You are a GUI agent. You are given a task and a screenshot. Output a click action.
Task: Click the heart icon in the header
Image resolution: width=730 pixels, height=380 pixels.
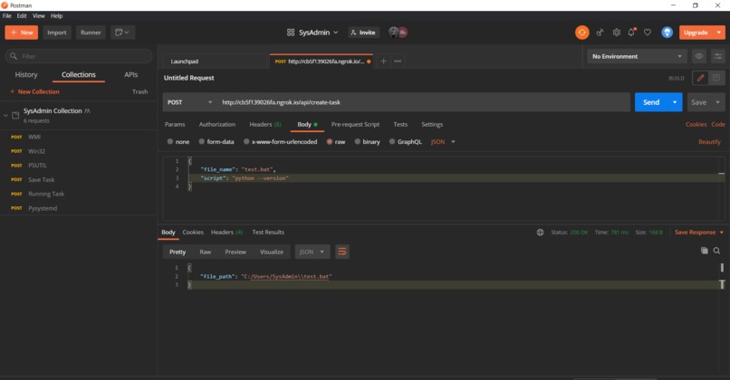click(648, 33)
